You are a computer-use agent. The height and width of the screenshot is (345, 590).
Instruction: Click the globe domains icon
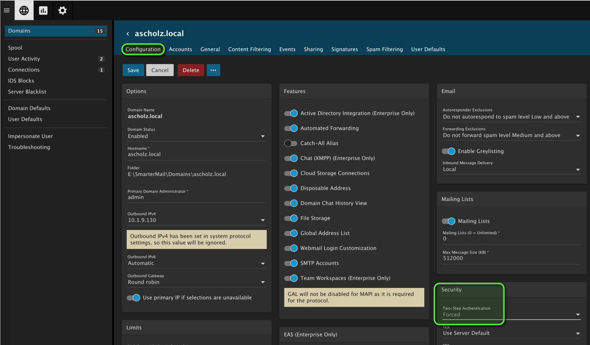coord(24,10)
